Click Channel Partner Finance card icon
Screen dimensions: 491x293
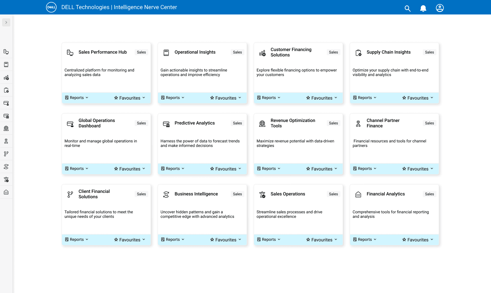click(x=358, y=124)
